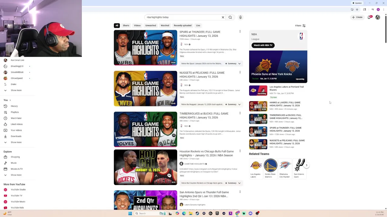Select the Live filter chip

click(x=198, y=26)
